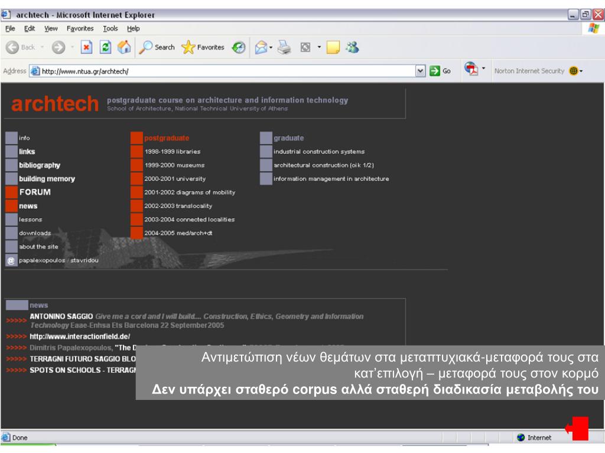This screenshot has height=453, width=605.
Task: Click the Forward navigation arrow icon
Action: tap(58, 47)
